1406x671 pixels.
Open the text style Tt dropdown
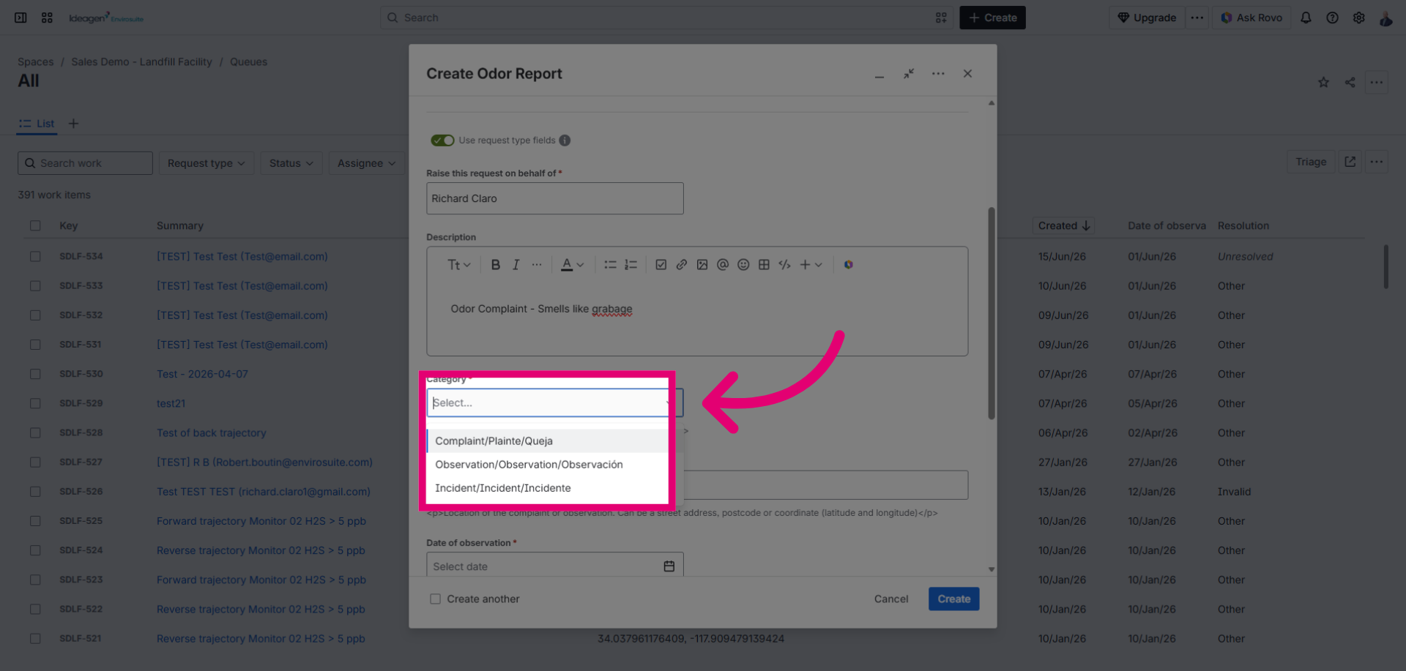459,265
